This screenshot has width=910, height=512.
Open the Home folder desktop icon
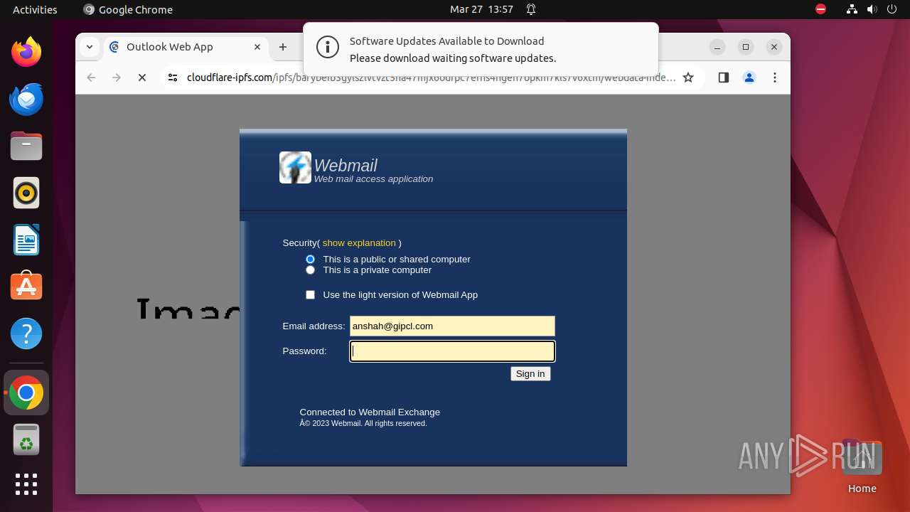[862, 466]
